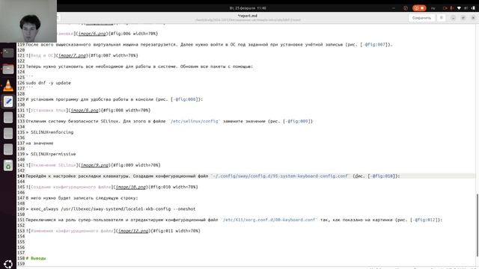Click the circular tray icon beside the recording indicator
Screen dimensions: 479x269
coord(406,8)
